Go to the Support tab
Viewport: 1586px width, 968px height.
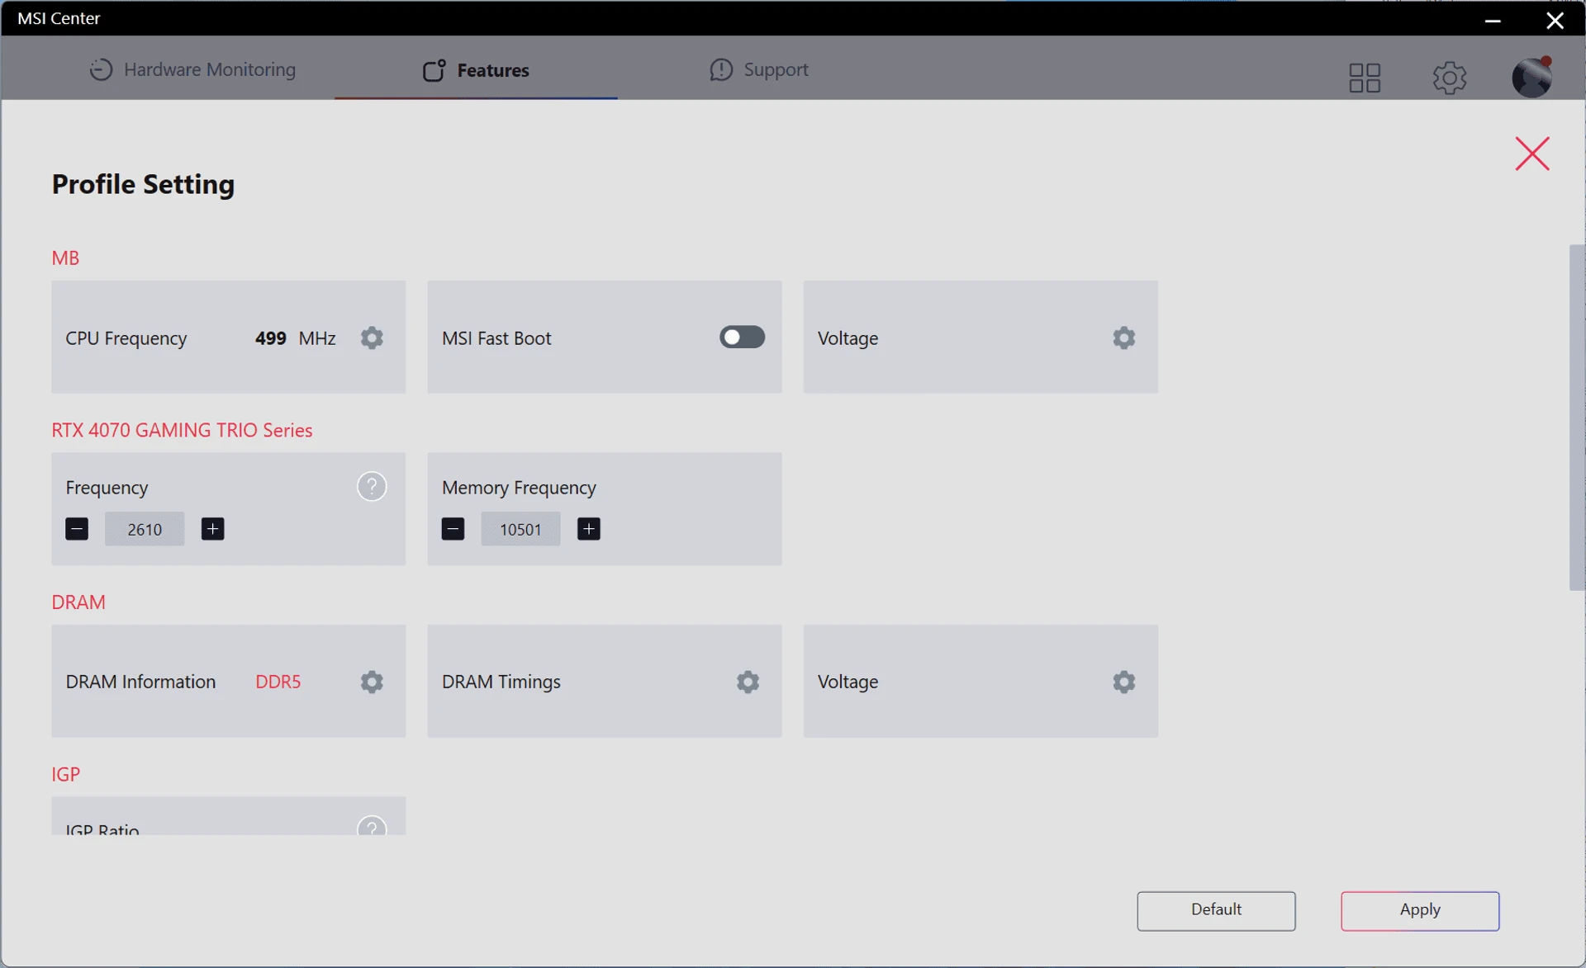(x=759, y=69)
